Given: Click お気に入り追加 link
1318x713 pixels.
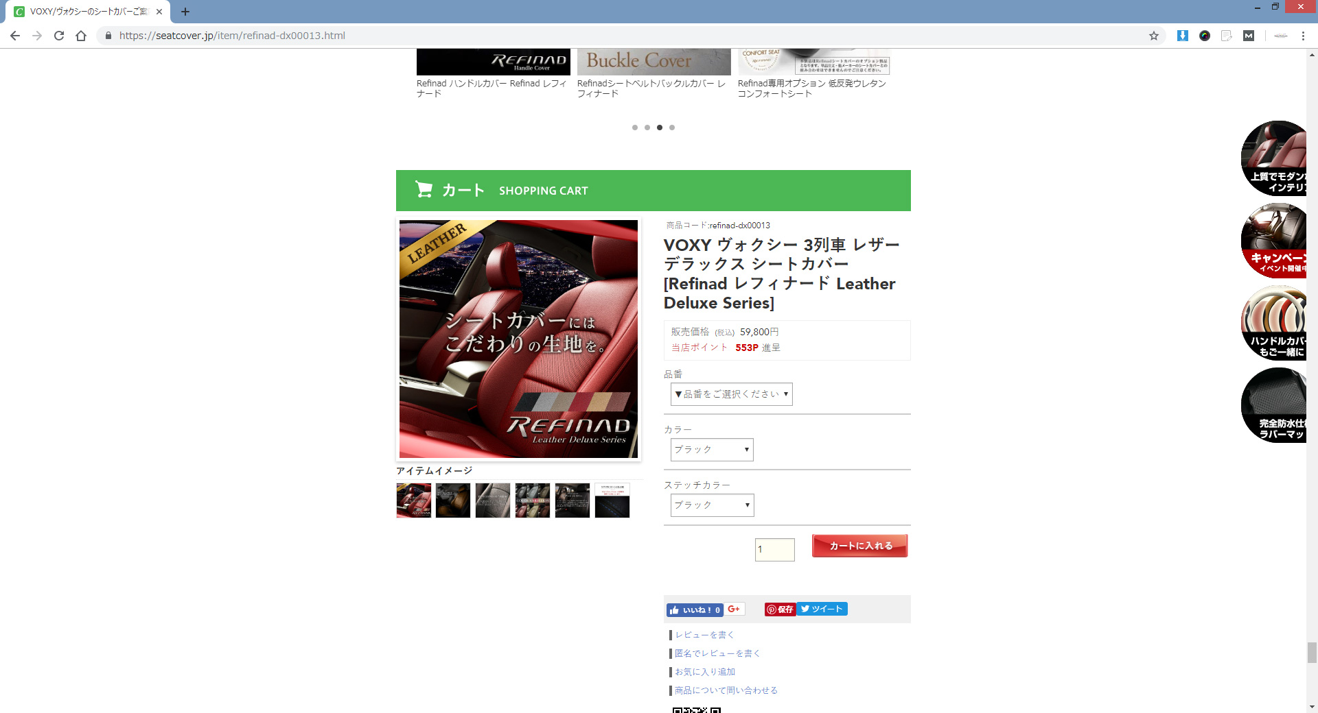Looking at the screenshot, I should click(x=705, y=672).
